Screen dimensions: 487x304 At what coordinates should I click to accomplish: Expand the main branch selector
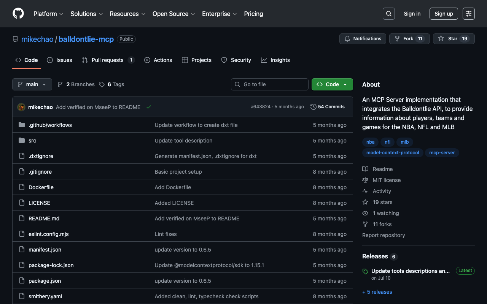pyautogui.click(x=32, y=84)
